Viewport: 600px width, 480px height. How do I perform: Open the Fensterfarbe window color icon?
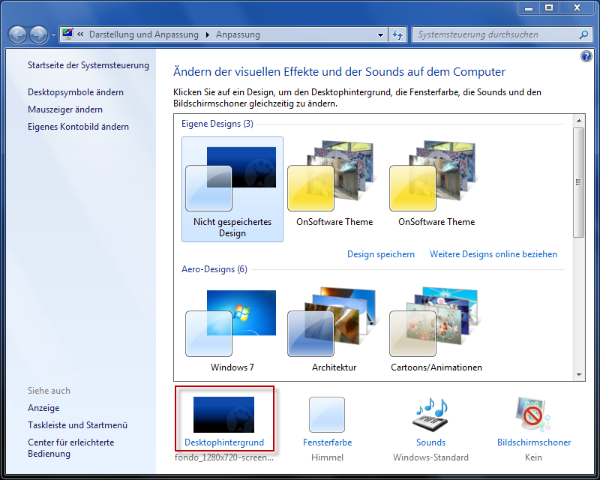tap(327, 415)
